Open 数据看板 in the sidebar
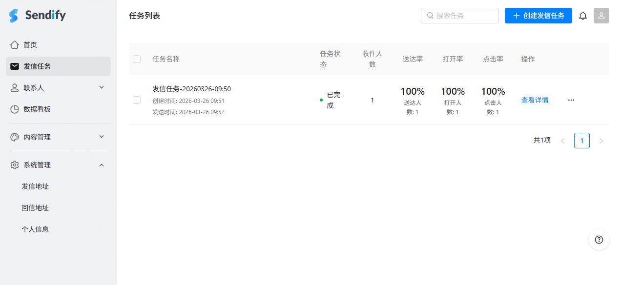Viewport: 621px width, 285px height. click(59, 109)
